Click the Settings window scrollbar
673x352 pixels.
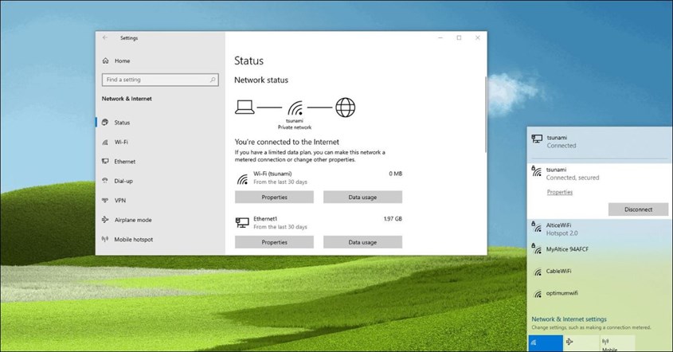pyautogui.click(x=485, y=114)
